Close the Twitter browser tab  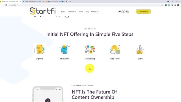[x=43, y=2]
